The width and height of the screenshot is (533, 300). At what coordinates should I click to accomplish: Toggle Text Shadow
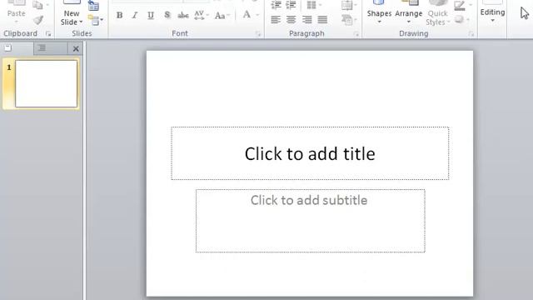pyautogui.click(x=167, y=15)
